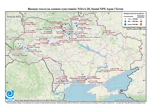The height and width of the screenshot is (107, 151).
Task: Click the 24° longitude label at top
Action: point(26,13)
